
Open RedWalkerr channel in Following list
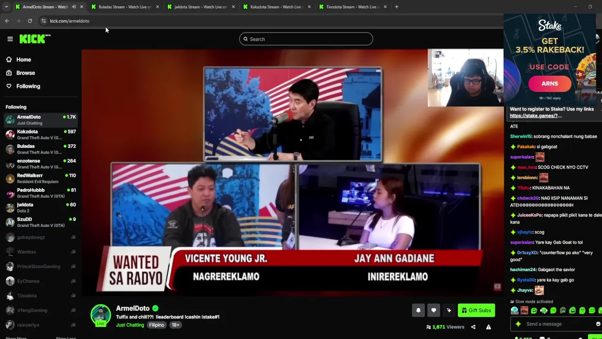(x=41, y=178)
